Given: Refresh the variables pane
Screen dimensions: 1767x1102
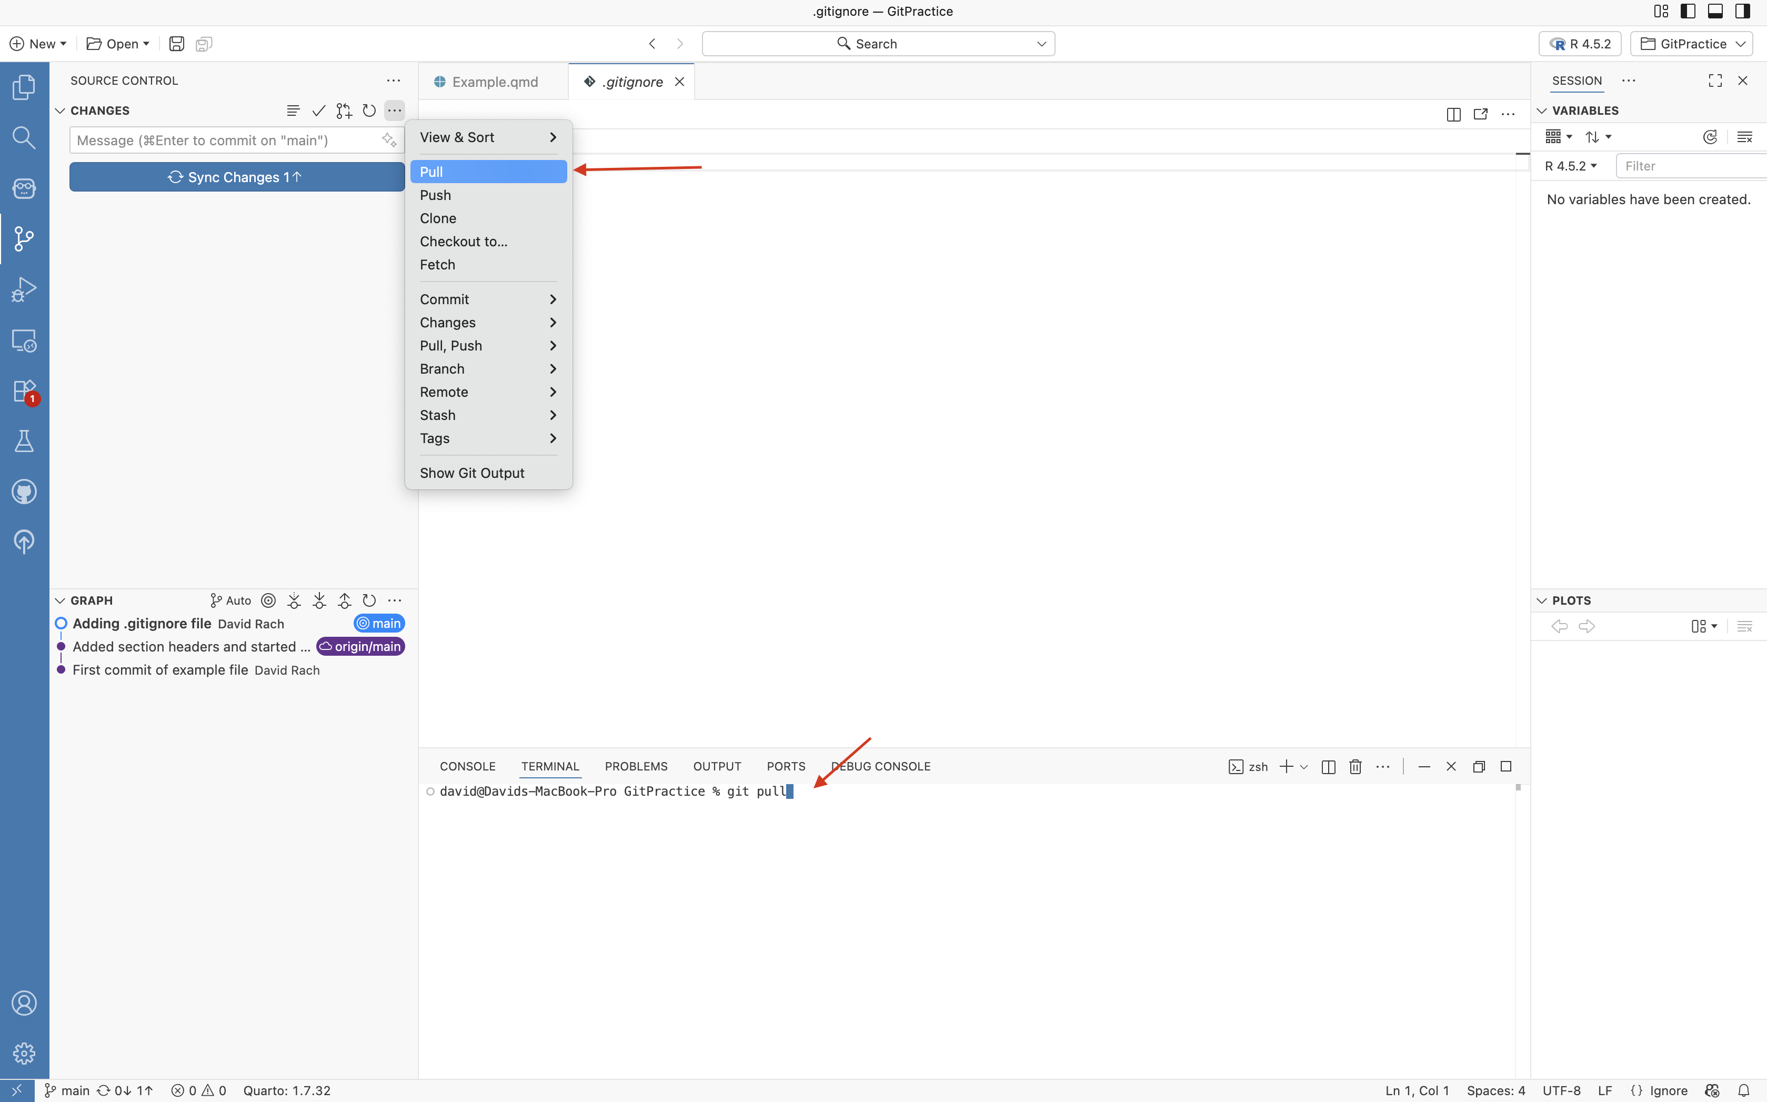Looking at the screenshot, I should 1710,137.
